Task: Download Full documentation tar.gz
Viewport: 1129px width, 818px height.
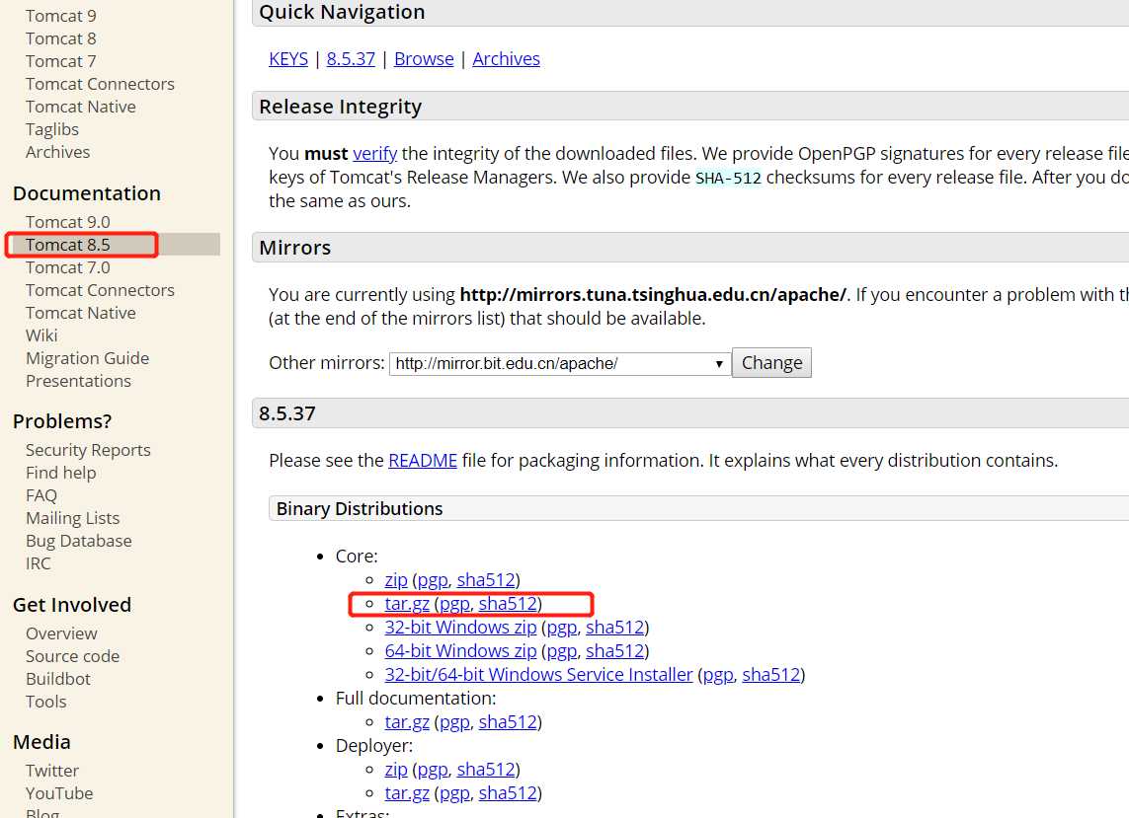Action: tap(407, 722)
